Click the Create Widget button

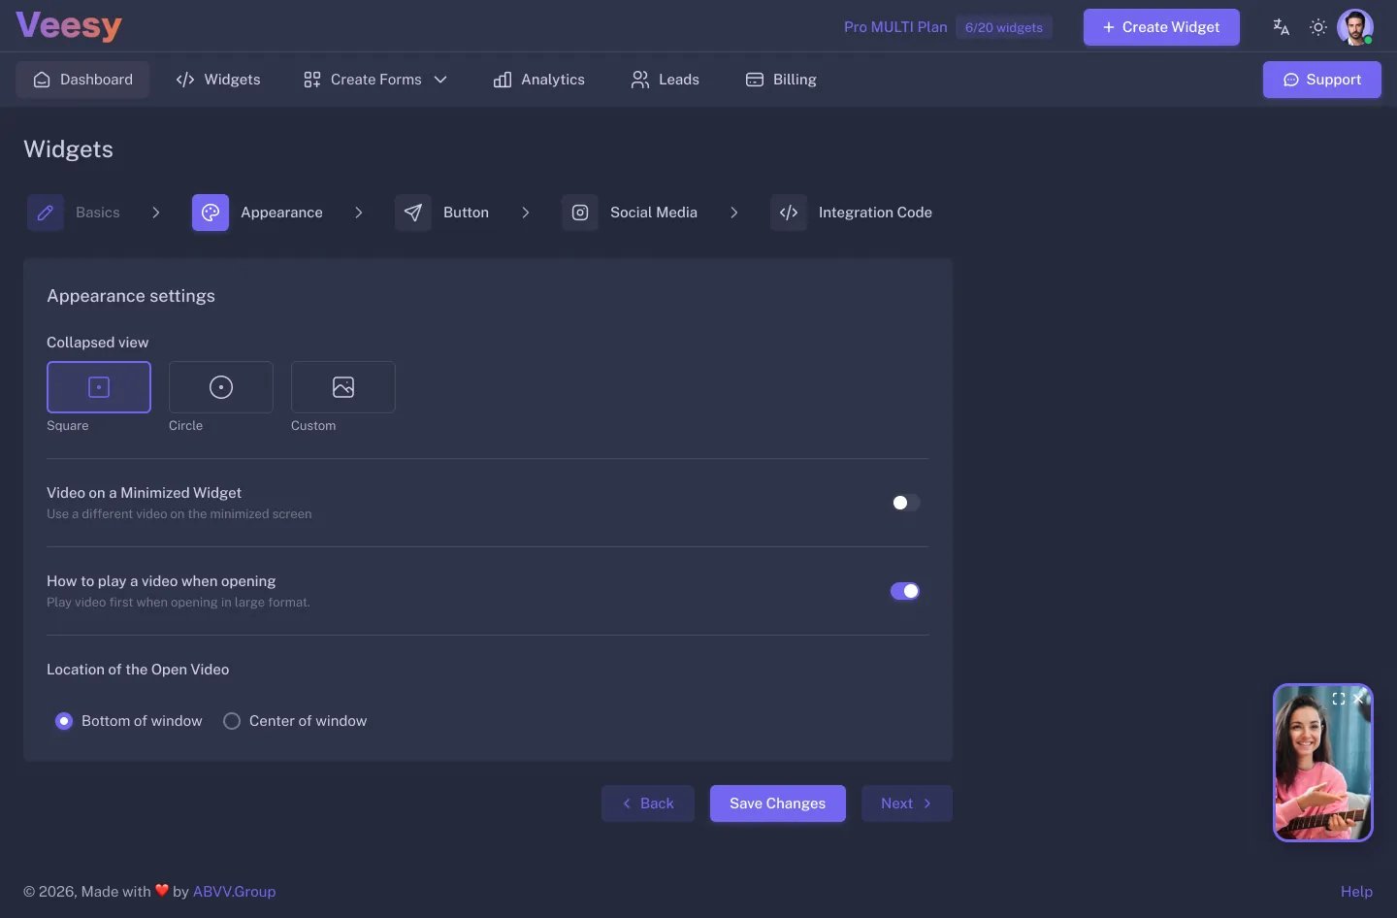pos(1161,27)
